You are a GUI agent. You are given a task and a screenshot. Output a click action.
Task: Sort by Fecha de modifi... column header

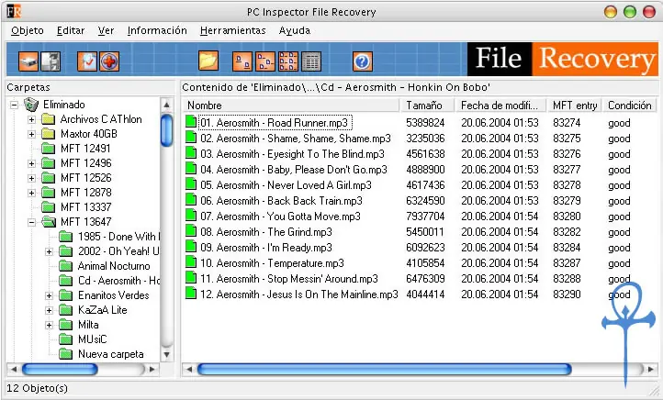coord(500,106)
